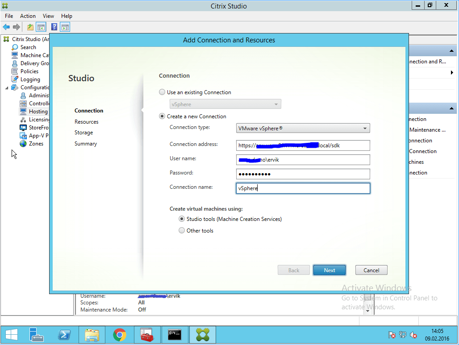The width and height of the screenshot is (459, 345).
Task: Click the Next button
Action: point(330,270)
